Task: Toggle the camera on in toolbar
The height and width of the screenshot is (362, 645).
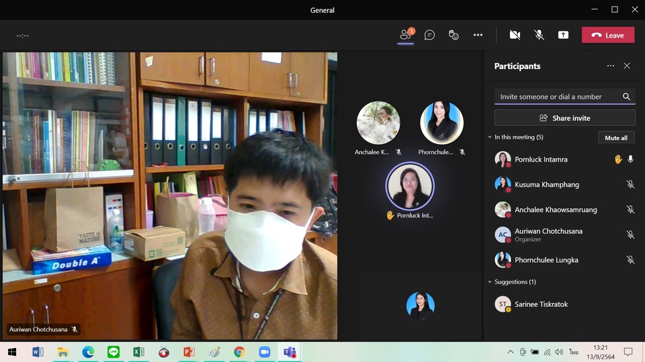Action: 515,35
